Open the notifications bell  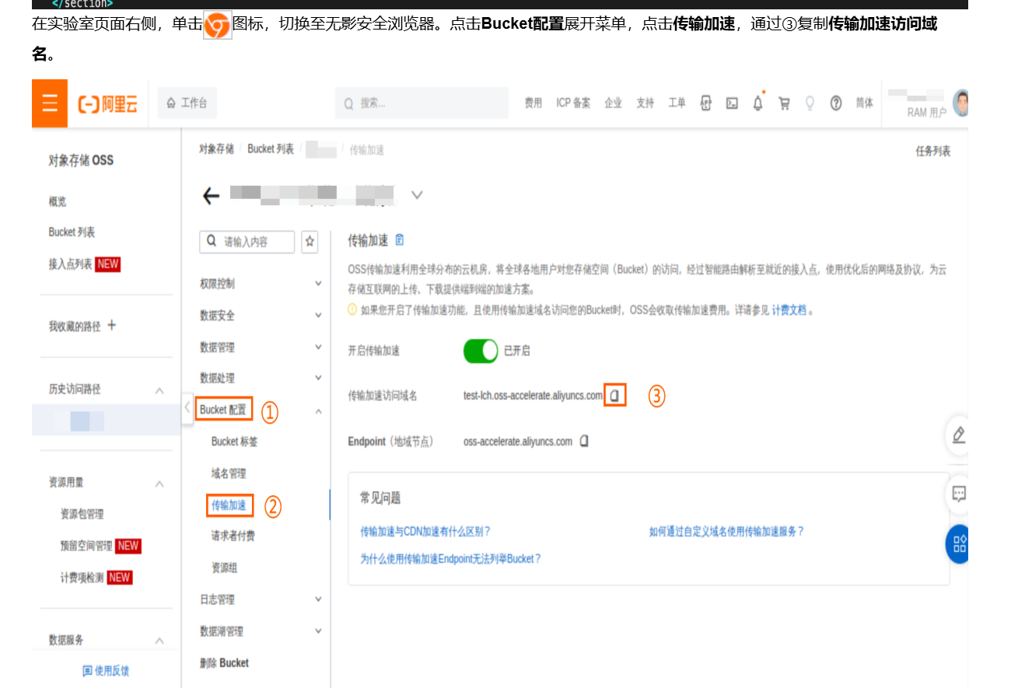pos(757,103)
